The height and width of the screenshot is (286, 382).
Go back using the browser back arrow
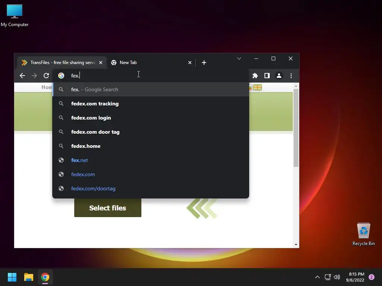tap(22, 76)
